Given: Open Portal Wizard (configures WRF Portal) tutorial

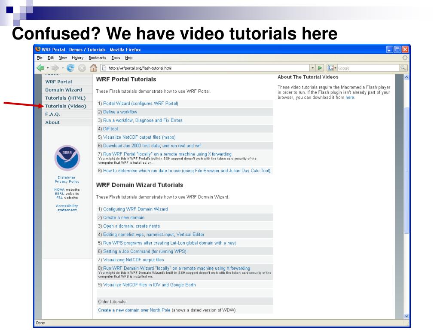Looking at the screenshot, I should (141, 103).
